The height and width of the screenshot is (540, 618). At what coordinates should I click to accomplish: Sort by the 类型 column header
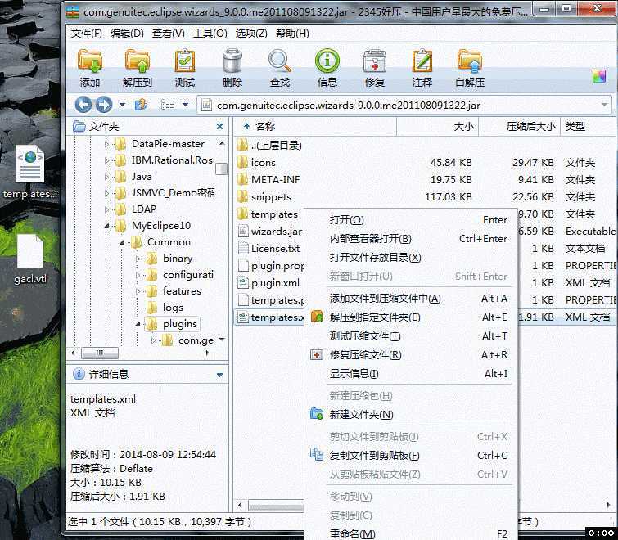click(587, 127)
